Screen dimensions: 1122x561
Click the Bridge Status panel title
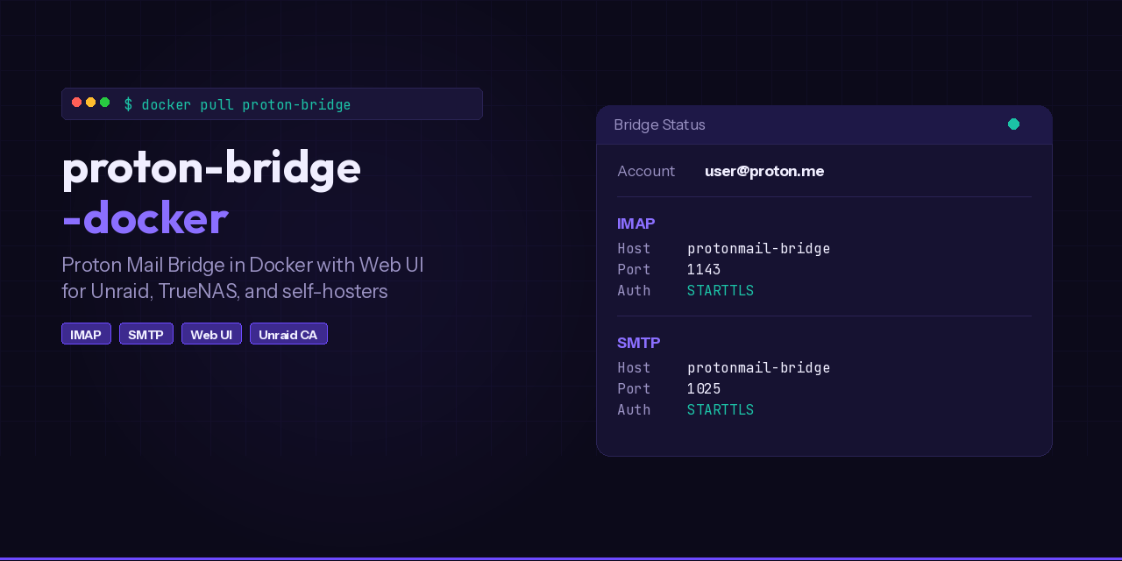click(x=659, y=124)
